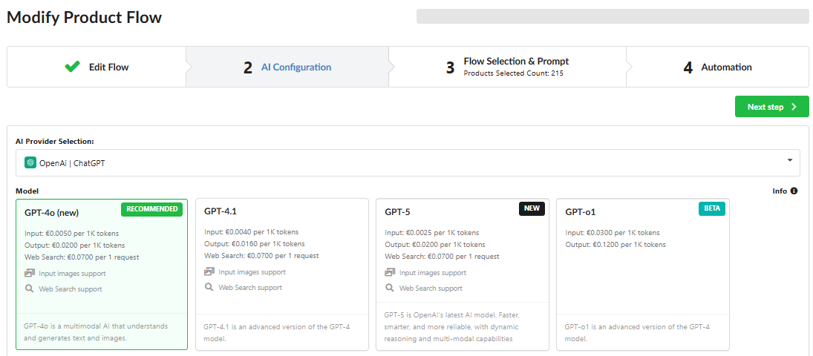
Task: Click the OpenAI logo in provider field
Action: (30, 162)
